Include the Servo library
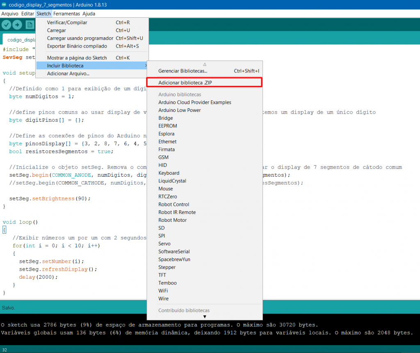 (164, 244)
